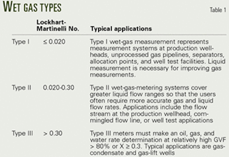The height and width of the screenshot is (157, 229).
Task: Click the "Type II" row label
Action: pyautogui.click(x=22, y=87)
